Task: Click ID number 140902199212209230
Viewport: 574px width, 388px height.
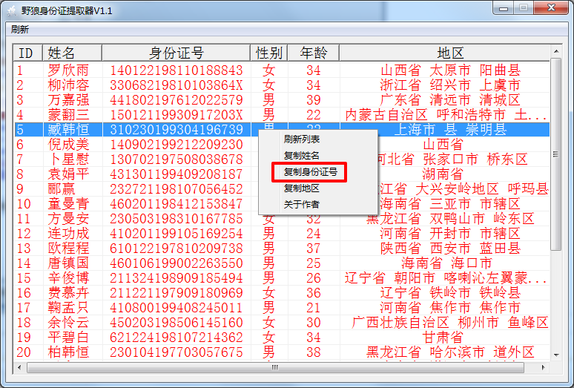Action: (177, 144)
